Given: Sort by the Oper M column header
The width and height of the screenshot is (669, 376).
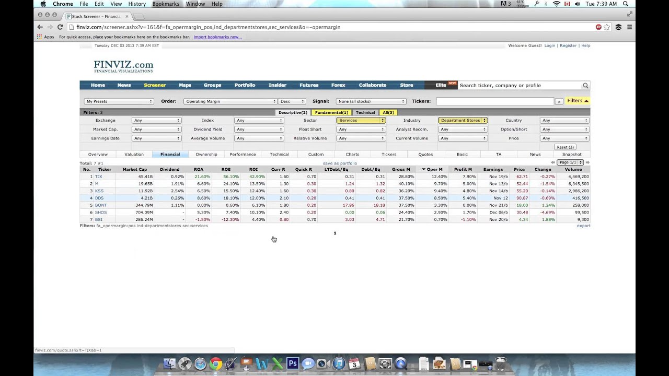Looking at the screenshot, I should tap(432, 170).
